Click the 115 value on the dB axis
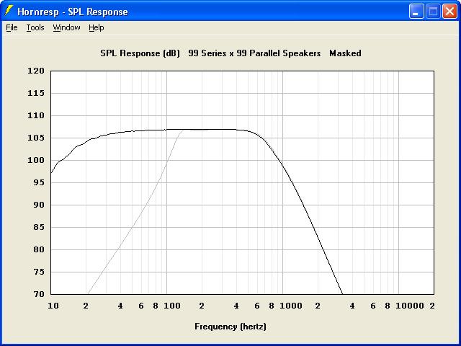 pyautogui.click(x=36, y=93)
